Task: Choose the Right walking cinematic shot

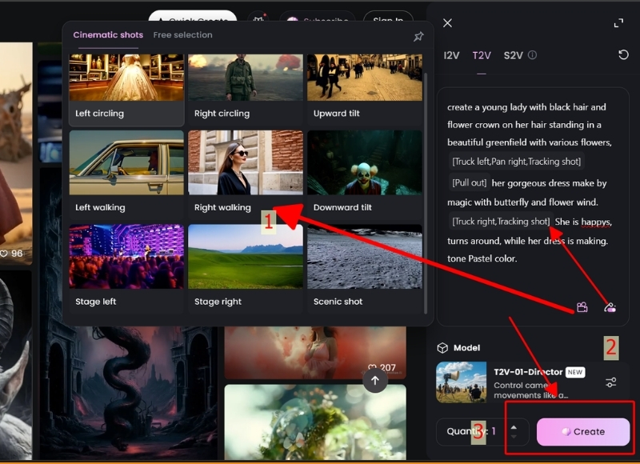Action: pos(246,173)
